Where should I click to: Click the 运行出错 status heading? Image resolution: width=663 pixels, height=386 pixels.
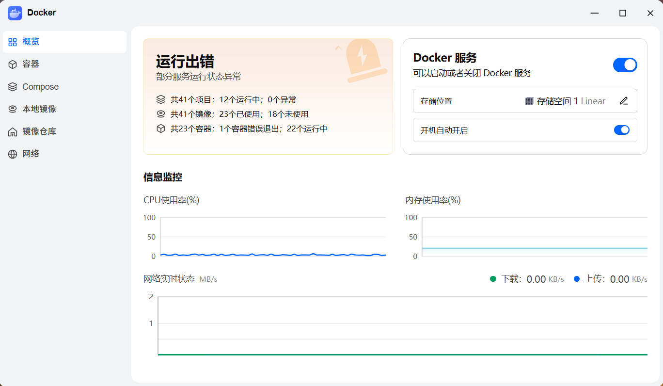click(185, 62)
